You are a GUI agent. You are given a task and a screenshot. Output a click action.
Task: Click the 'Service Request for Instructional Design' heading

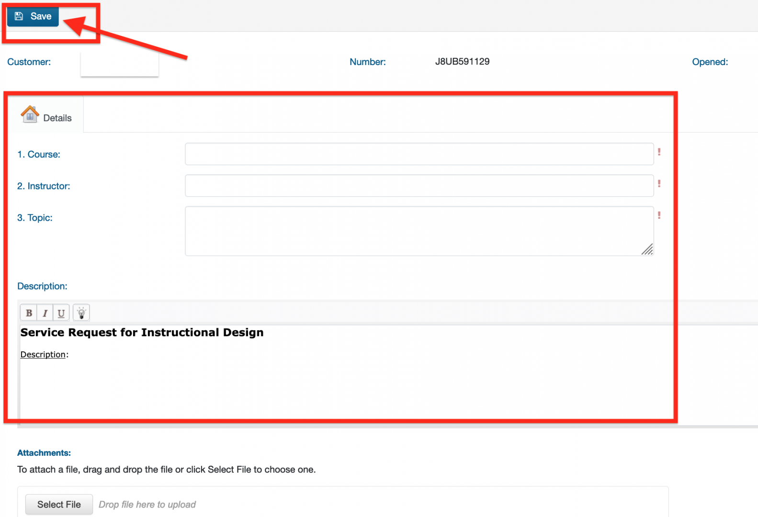(142, 333)
